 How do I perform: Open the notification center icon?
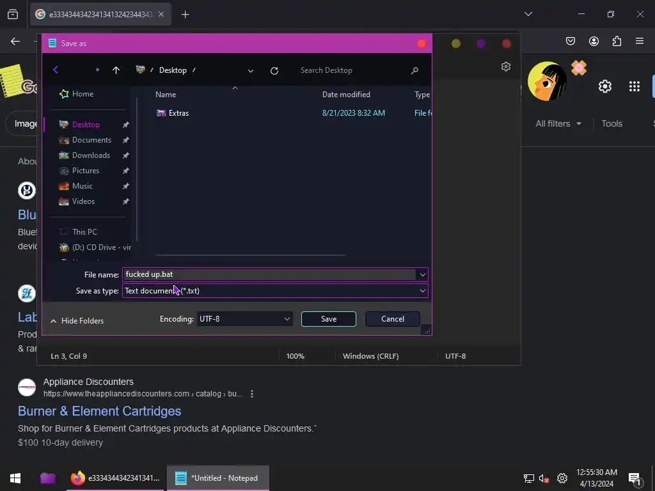635,478
